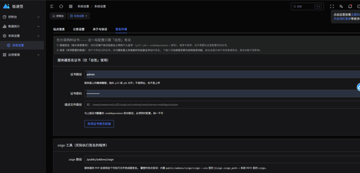Open the four-square apps grid icon
Image resolution: width=360 pixels, height=173 pixels.
[x=71, y=6]
